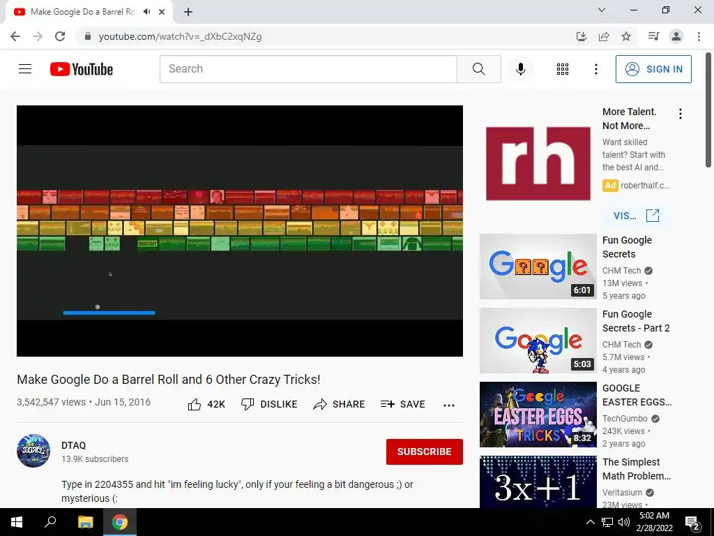Screen dimensions: 714x536
Task: Open the YouTube apps grid
Action: (x=563, y=69)
